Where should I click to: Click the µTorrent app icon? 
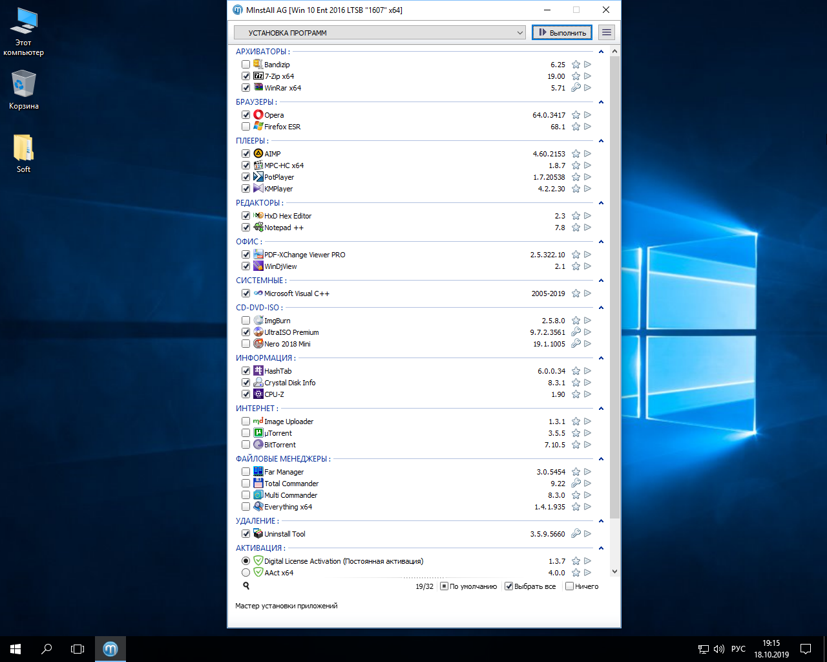point(258,432)
